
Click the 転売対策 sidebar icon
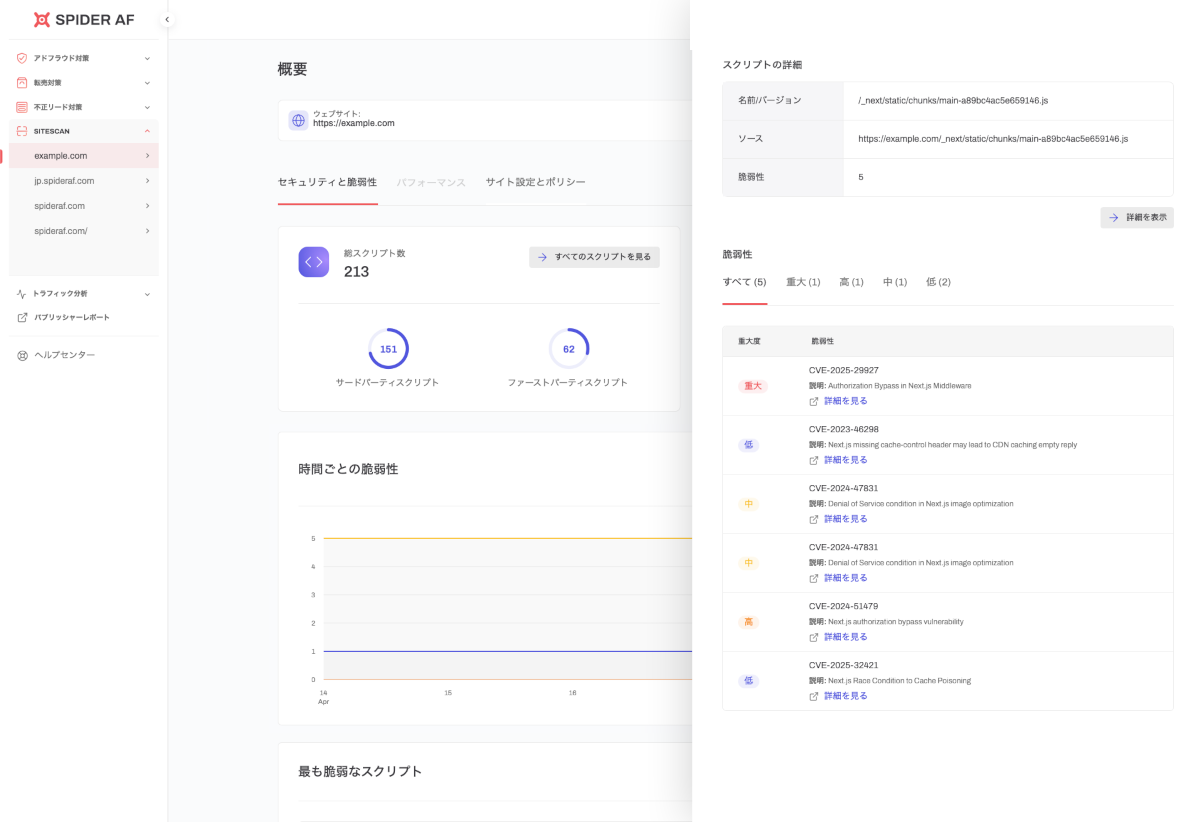[22, 83]
